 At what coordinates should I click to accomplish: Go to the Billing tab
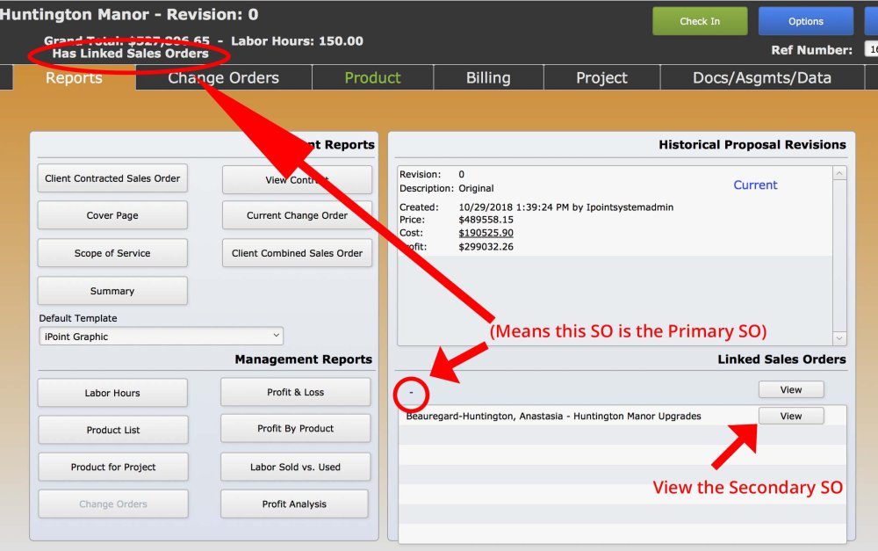coord(488,78)
